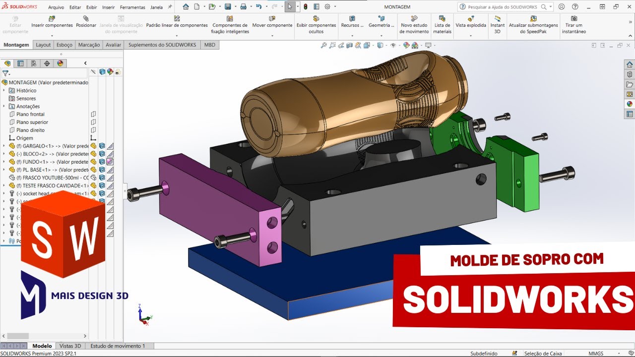
Task: Toggle display mode for GARGALO<1> row
Action: click(102, 146)
